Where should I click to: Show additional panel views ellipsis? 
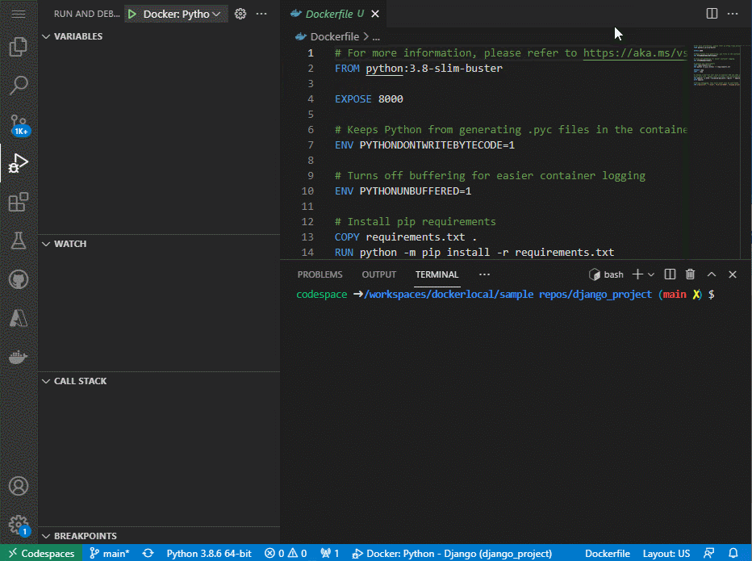click(x=484, y=274)
